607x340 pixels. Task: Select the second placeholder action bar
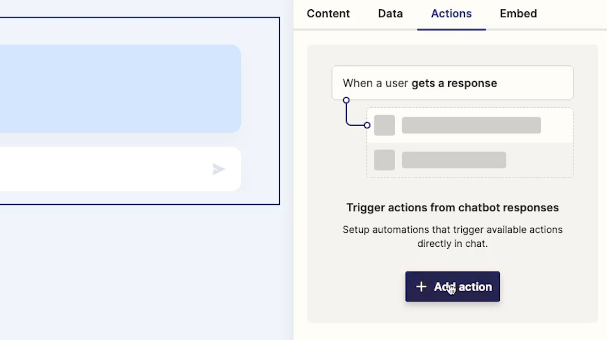453,160
